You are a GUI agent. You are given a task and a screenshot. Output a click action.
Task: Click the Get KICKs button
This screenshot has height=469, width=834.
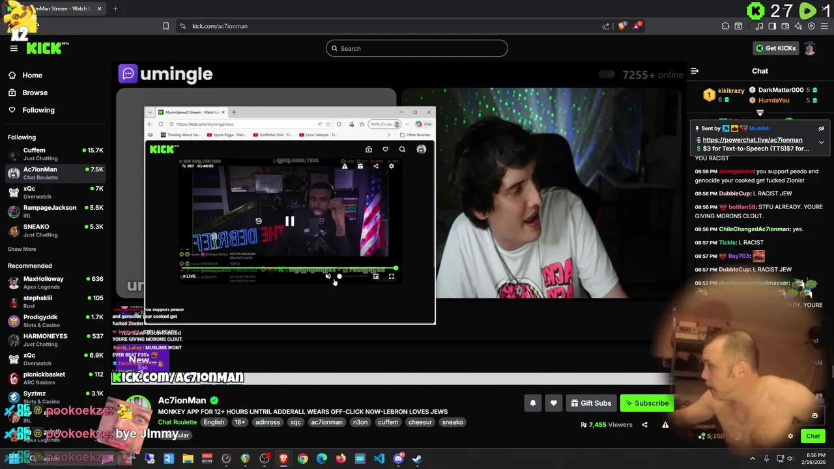(x=775, y=48)
